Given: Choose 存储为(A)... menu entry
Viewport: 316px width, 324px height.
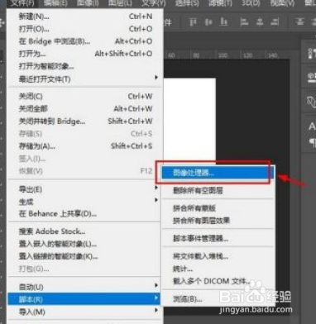Looking at the screenshot, I should (85, 146).
